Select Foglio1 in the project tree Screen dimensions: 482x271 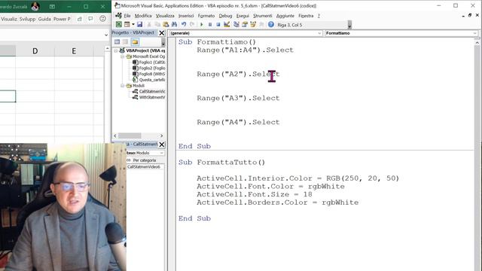(x=149, y=62)
